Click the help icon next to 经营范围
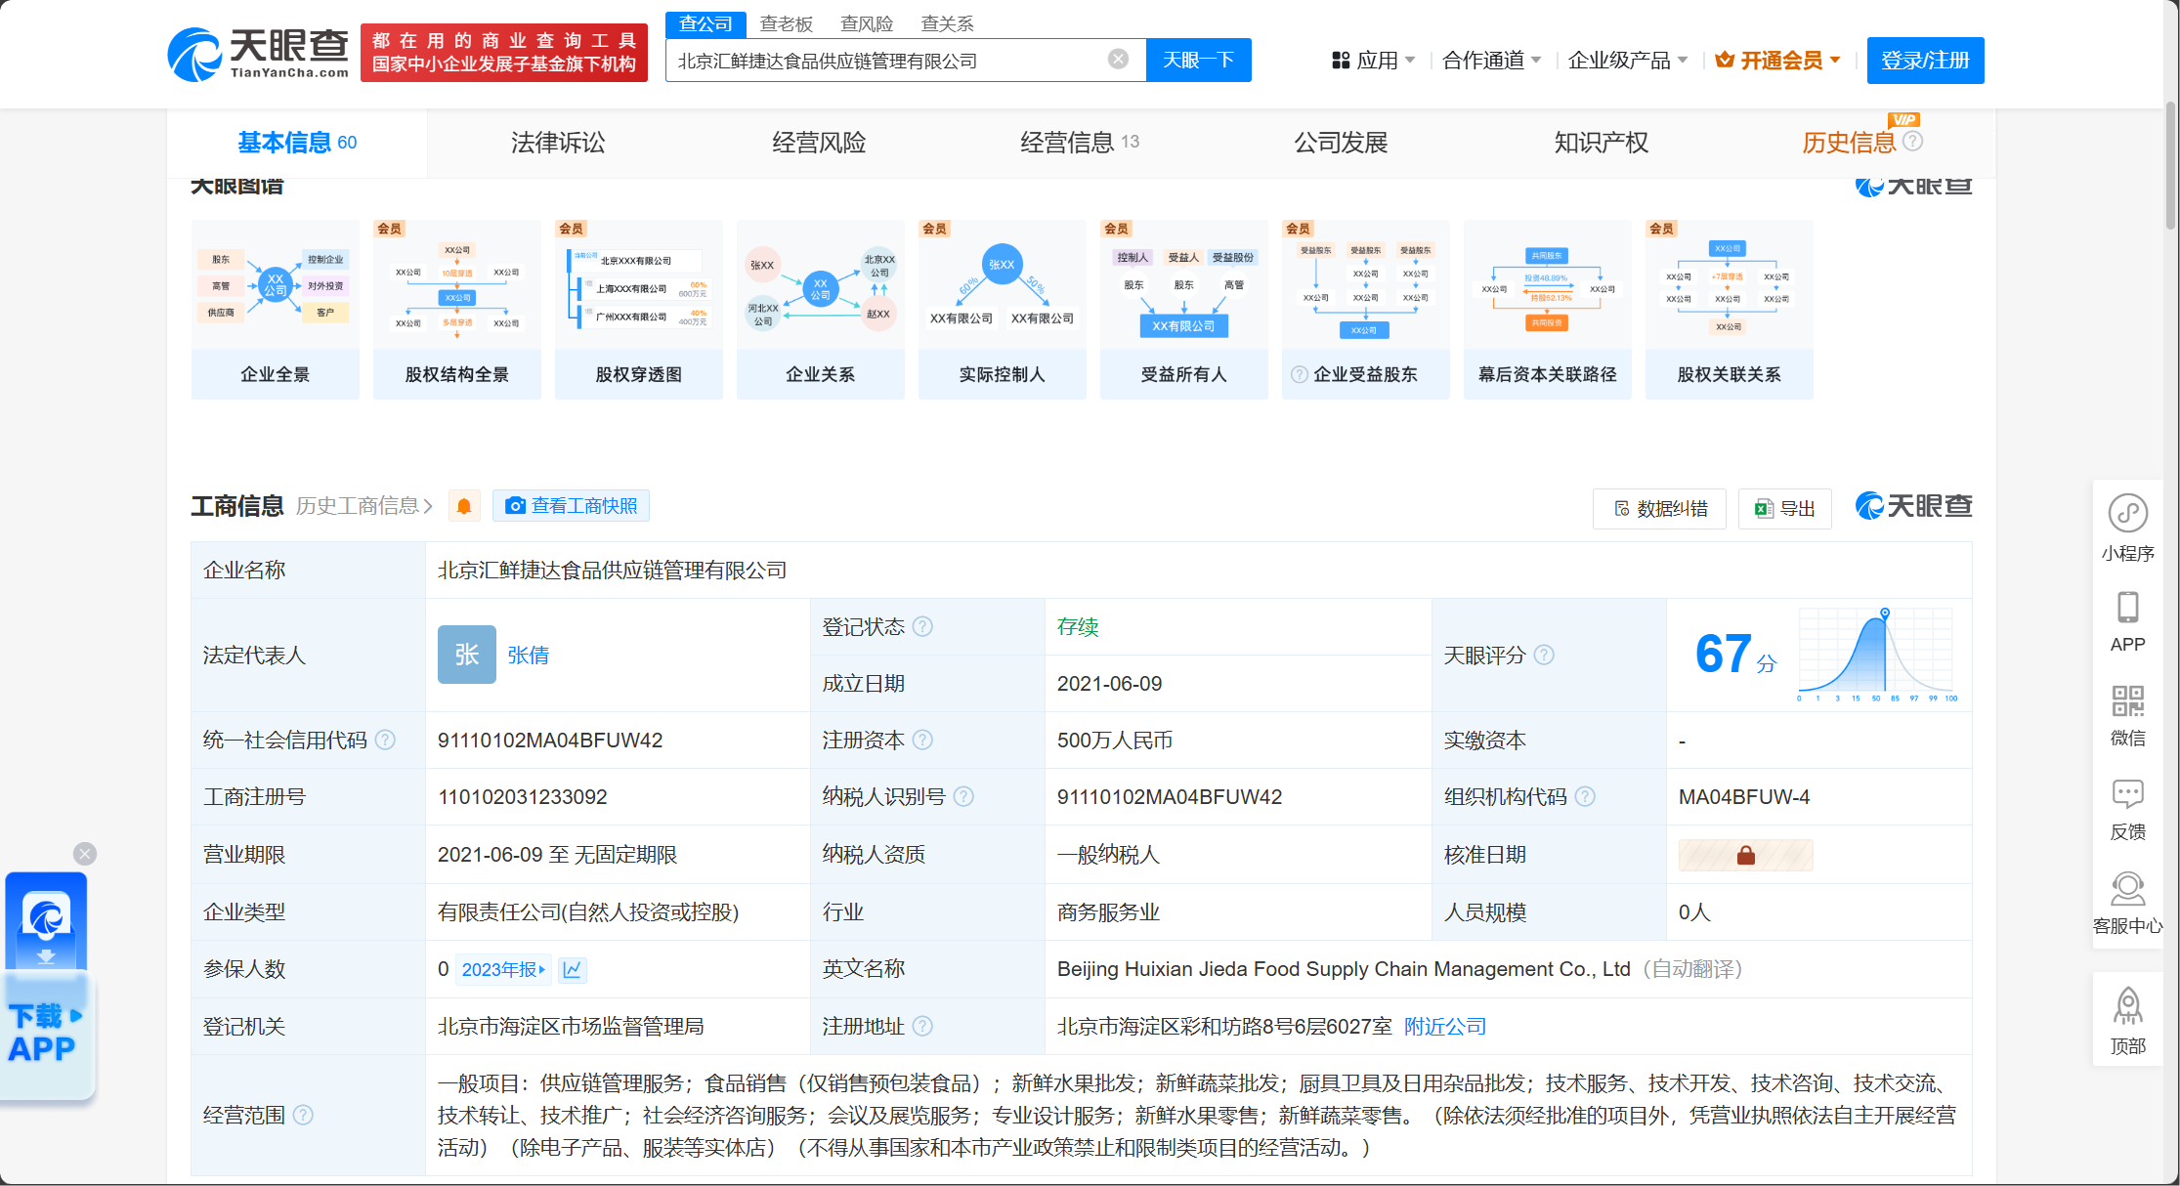 [304, 1115]
